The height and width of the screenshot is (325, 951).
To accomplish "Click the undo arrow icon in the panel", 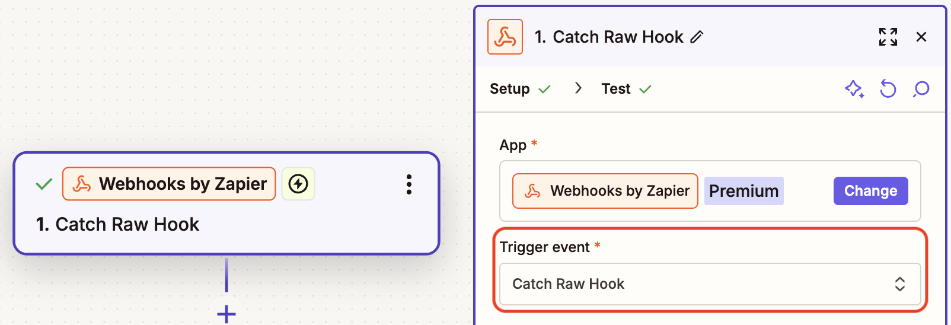I will 888,89.
